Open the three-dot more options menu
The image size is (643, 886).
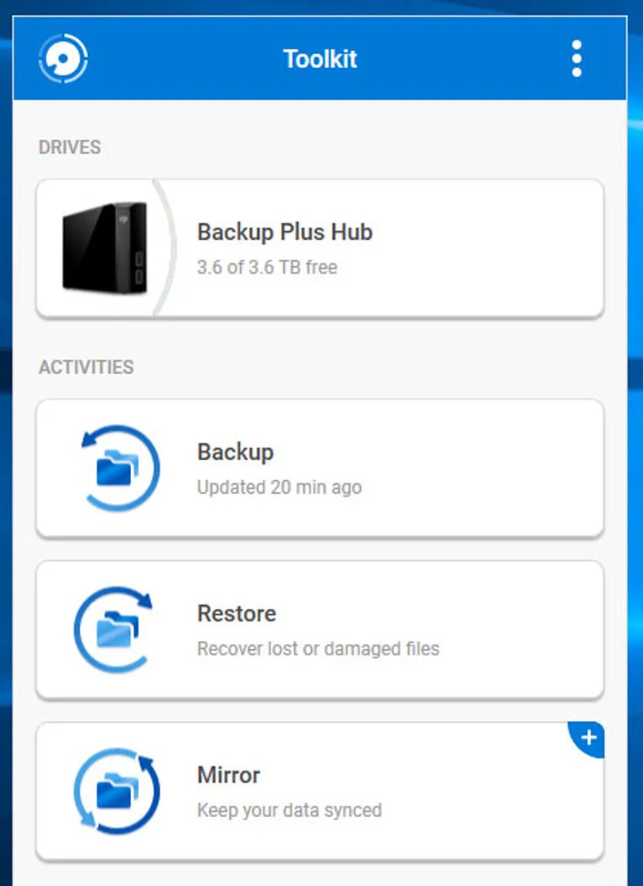pyautogui.click(x=577, y=59)
